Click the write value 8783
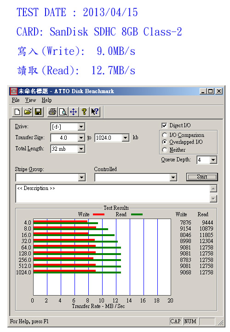Viewport: 230px width, 332px height. [185, 260]
